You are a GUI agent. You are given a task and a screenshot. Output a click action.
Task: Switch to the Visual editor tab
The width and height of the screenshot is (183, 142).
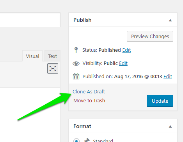(32, 56)
